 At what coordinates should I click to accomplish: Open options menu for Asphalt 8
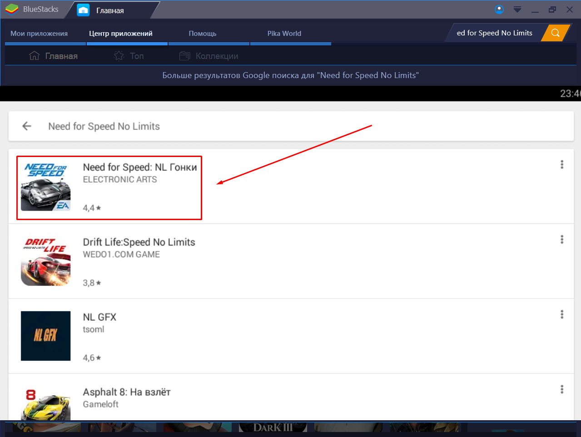(562, 389)
